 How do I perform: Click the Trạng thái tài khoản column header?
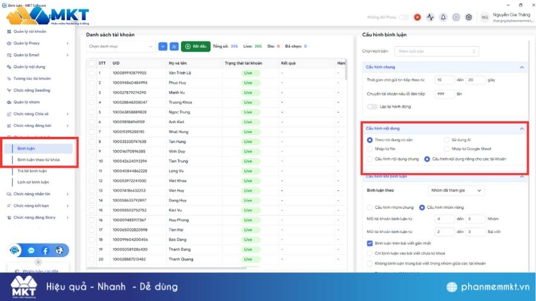(244, 63)
